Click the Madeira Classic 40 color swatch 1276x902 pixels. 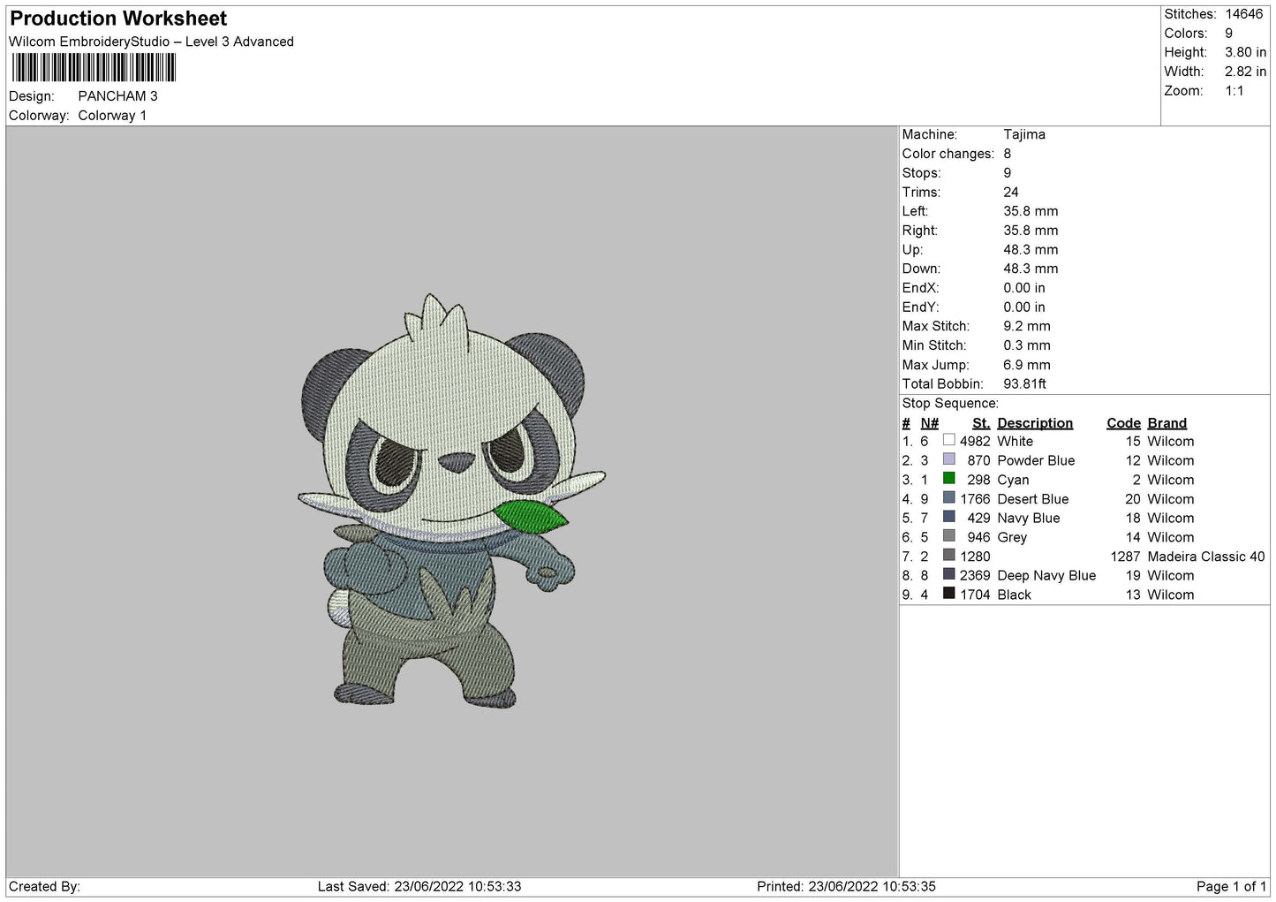[948, 556]
